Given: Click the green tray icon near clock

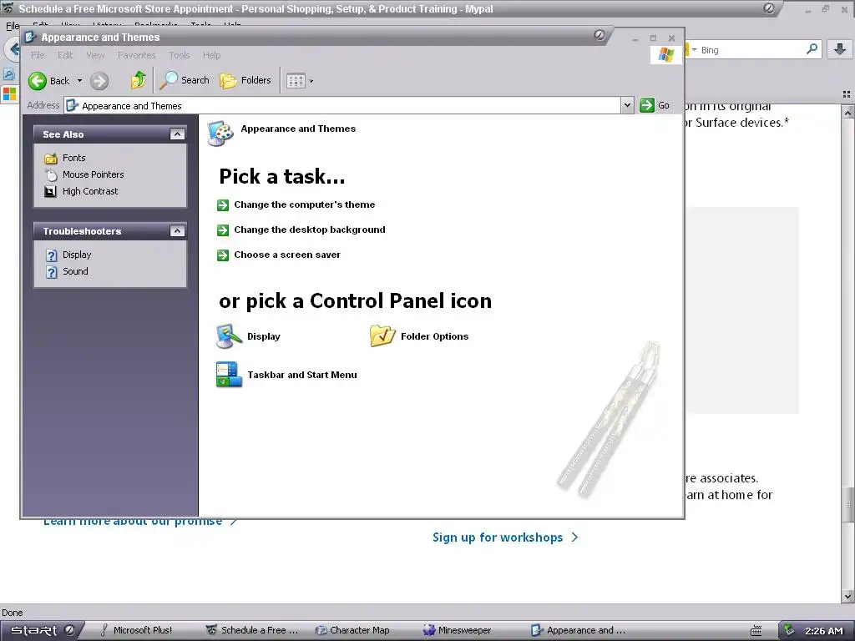Looking at the screenshot, I should coord(789,630).
